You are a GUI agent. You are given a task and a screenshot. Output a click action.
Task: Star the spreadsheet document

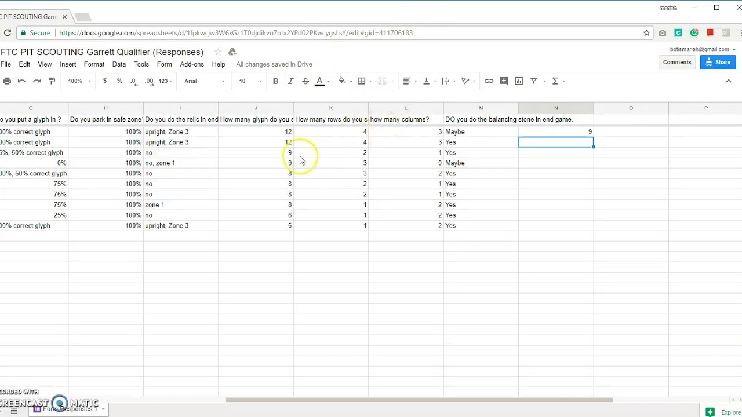coord(218,52)
